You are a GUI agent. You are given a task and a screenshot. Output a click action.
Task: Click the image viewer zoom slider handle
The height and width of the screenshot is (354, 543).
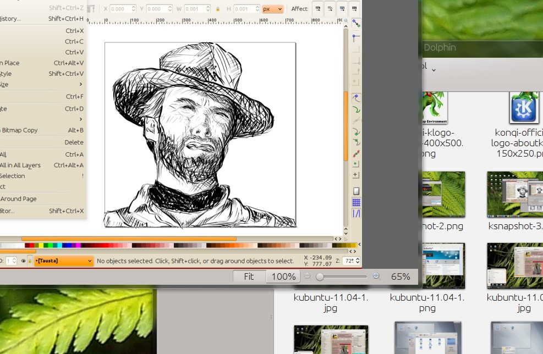point(320,277)
